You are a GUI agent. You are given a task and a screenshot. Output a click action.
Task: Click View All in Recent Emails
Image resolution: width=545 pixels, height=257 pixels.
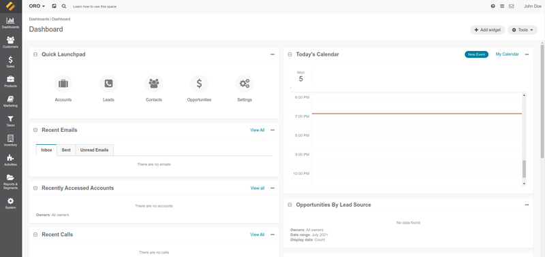[x=258, y=130]
